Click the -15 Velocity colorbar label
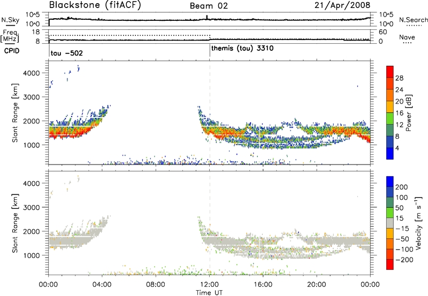Screen dimensions: 428x296 [x=402, y=228]
